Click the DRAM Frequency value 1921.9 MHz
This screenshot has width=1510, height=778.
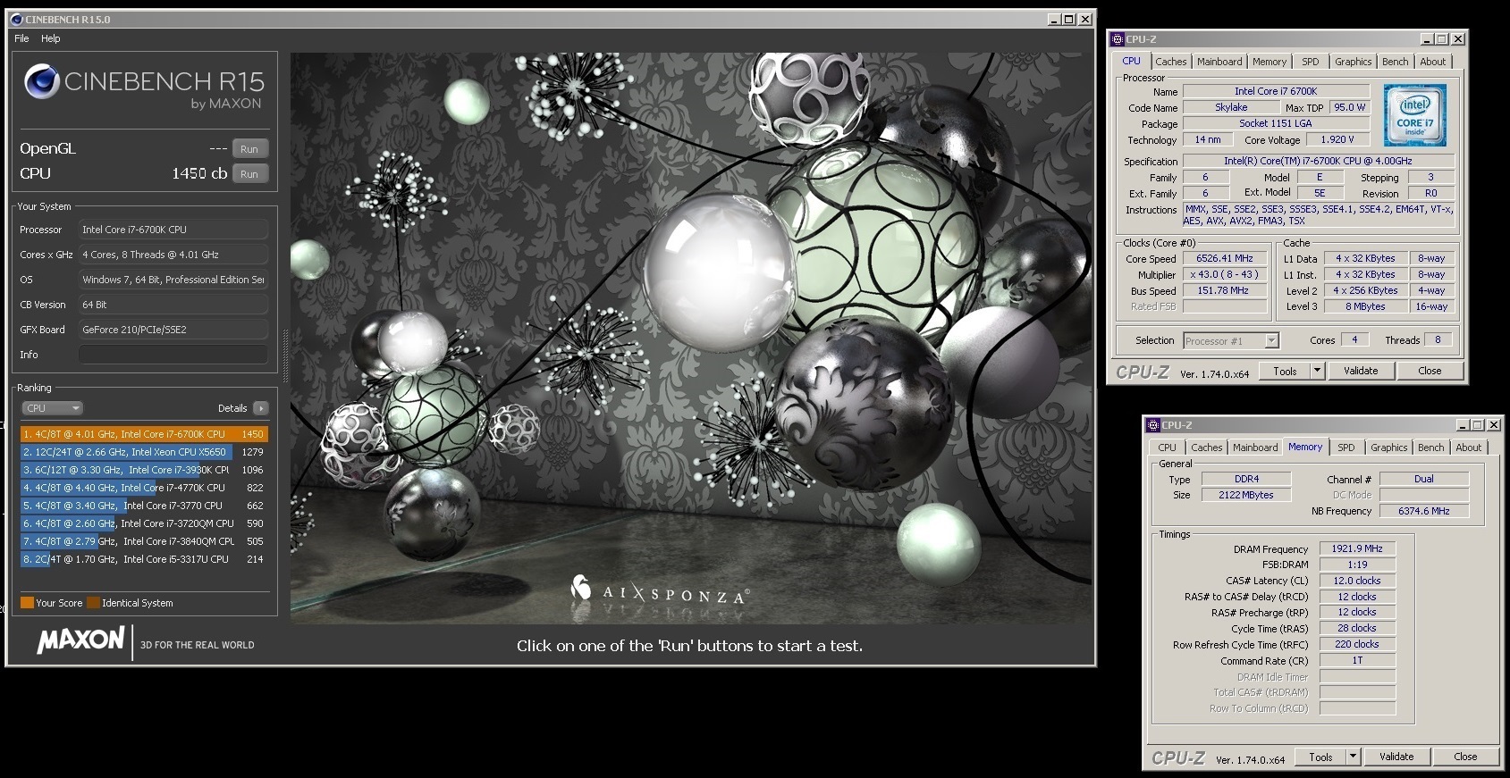[x=1357, y=548]
